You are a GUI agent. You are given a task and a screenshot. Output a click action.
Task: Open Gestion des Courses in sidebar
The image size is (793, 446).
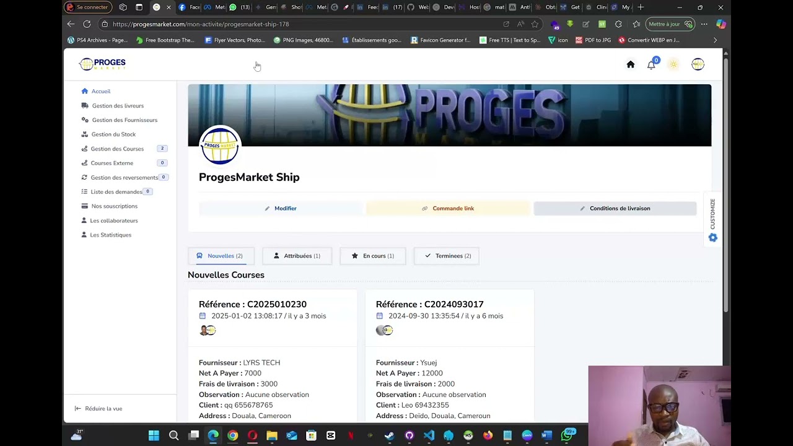point(112,149)
